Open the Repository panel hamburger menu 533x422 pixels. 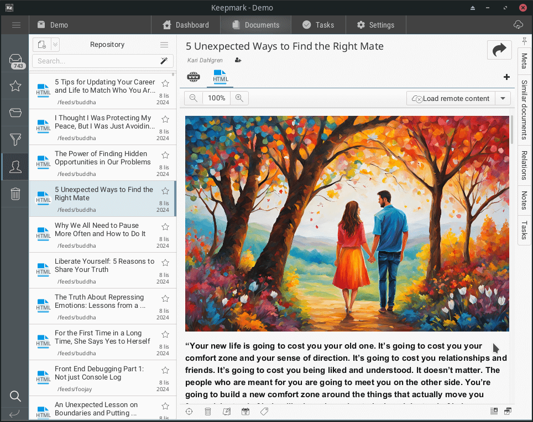pos(164,45)
